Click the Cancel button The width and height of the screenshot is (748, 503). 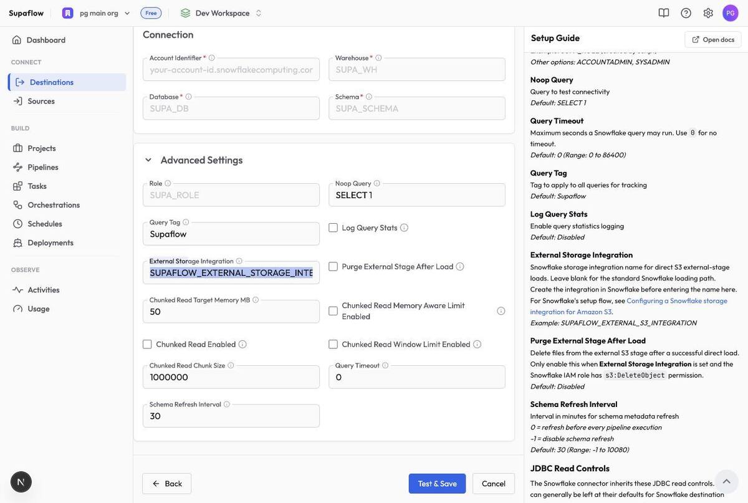pos(494,484)
